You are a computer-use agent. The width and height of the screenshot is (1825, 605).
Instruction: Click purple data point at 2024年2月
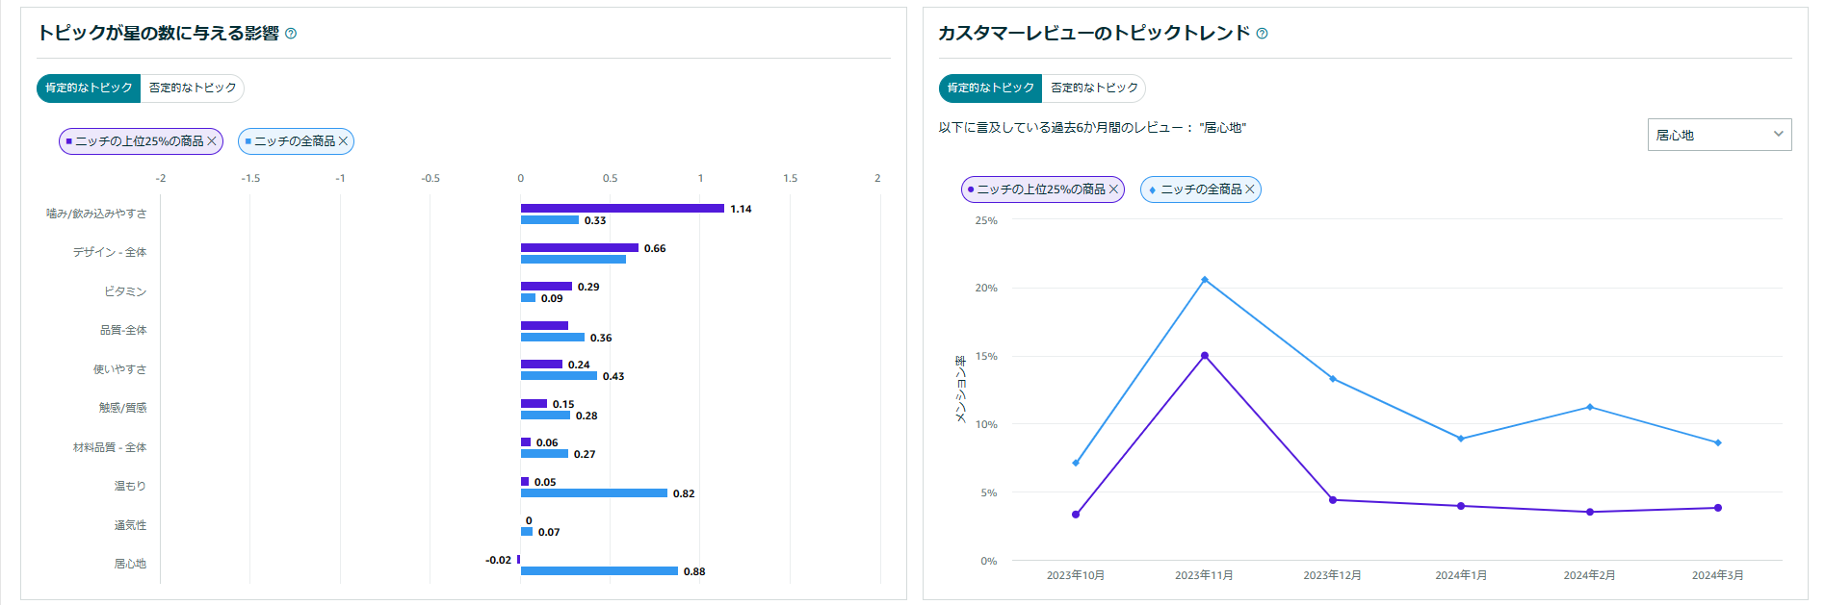pos(1590,512)
